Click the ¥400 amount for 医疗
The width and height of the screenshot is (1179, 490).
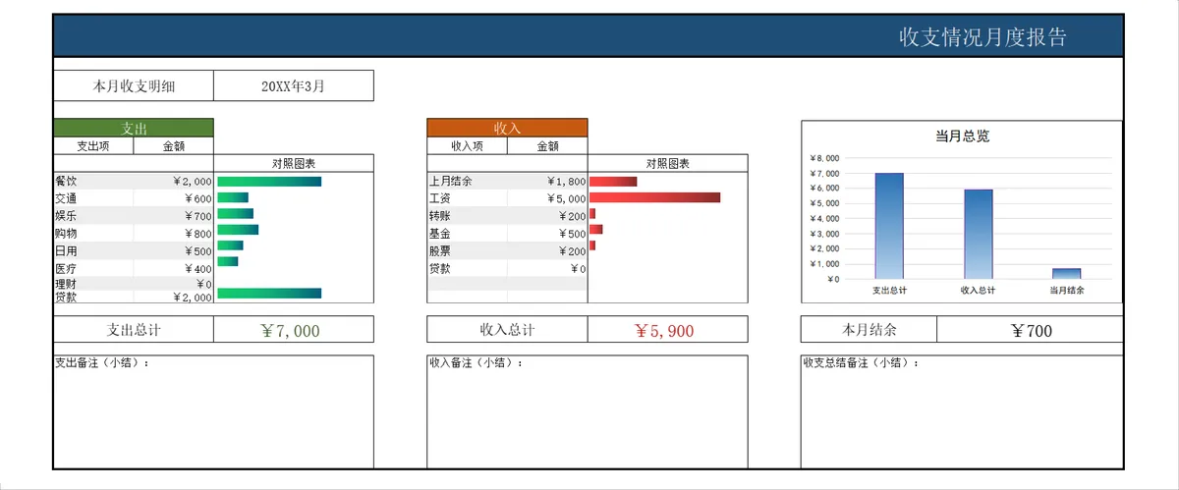tap(174, 268)
